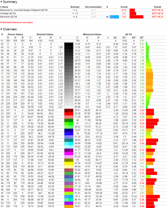
Task: Click red ΔE bar for patch 48
Action: tap(153, 196)
